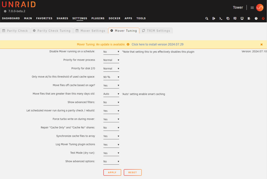Open the red notifications bell
The height and width of the screenshot is (179, 267).
point(263,18)
